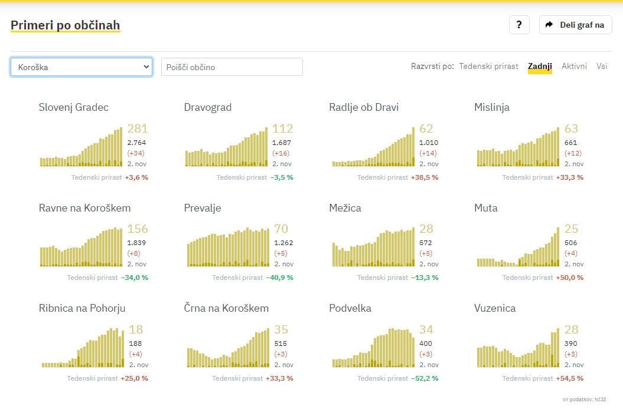Sort by Tedenski prirast
The height and width of the screenshot is (416, 623).
(x=488, y=66)
